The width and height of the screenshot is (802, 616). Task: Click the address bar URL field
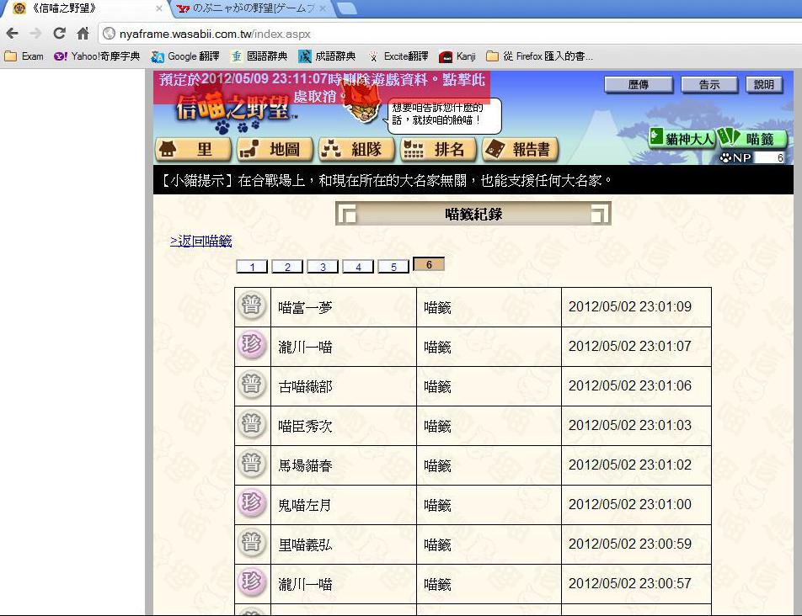coord(450,34)
